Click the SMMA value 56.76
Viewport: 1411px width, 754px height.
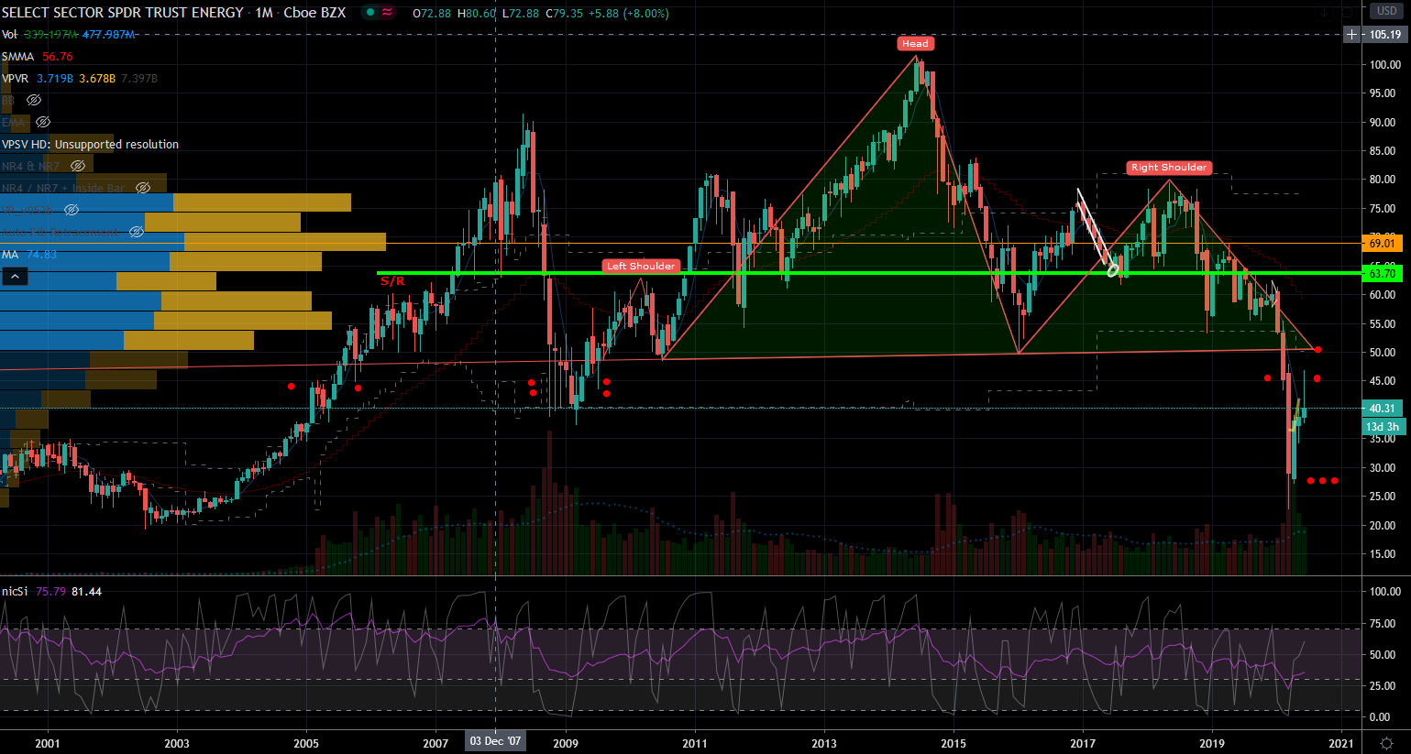[58, 57]
